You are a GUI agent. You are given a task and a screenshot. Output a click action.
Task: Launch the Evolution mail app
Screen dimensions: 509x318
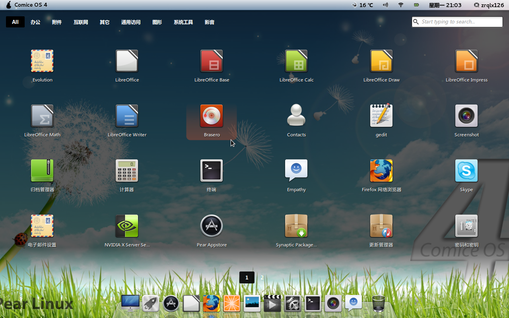(x=42, y=61)
